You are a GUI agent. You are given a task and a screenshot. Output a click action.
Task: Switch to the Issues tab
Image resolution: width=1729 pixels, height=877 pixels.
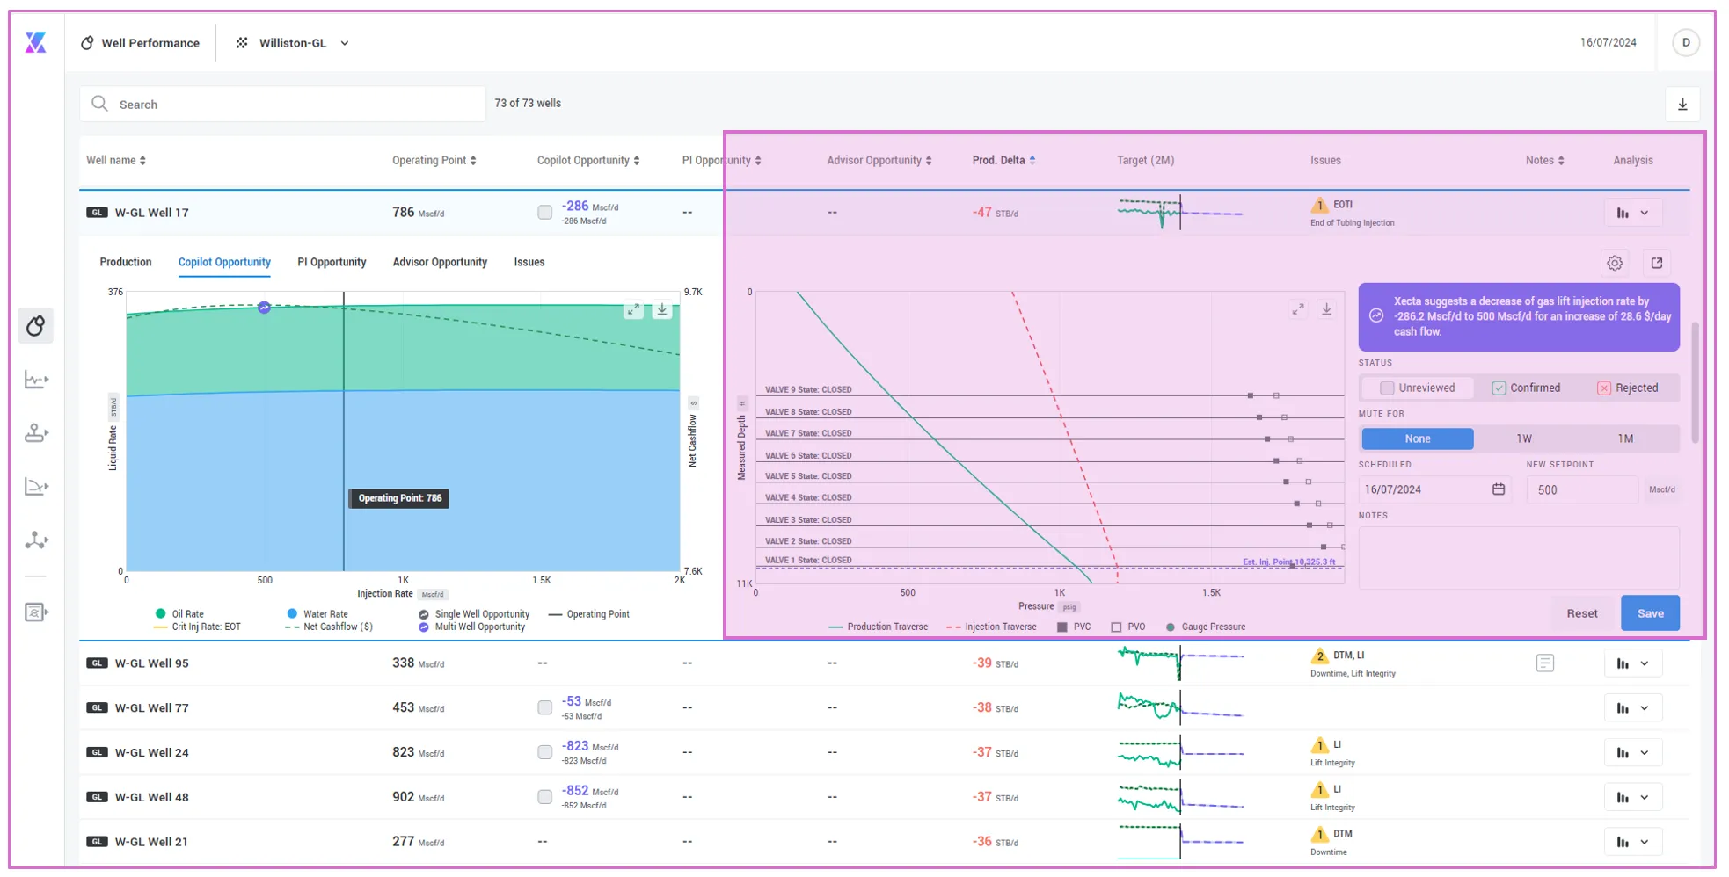(529, 262)
